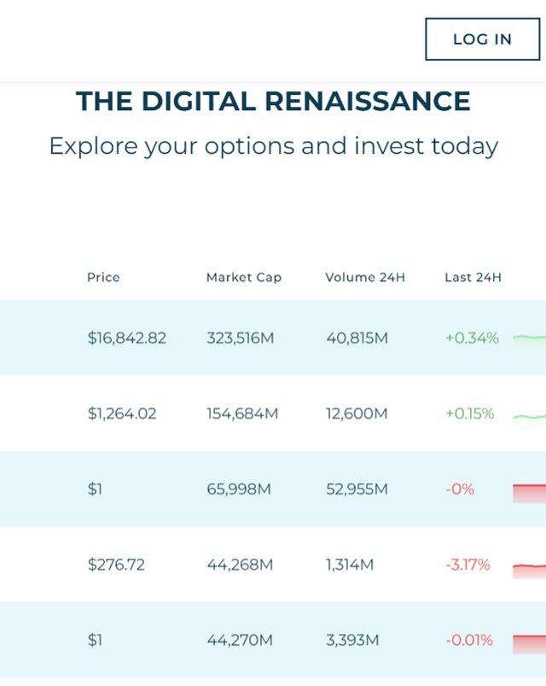This screenshot has width=546, height=686.
Task: Click the 323,516M market cap value
Action: tap(240, 338)
